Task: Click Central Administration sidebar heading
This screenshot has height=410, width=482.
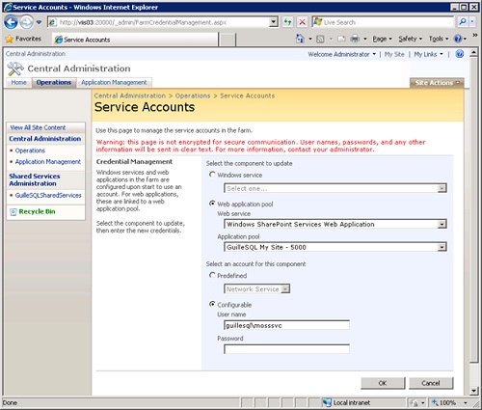Action: pos(45,139)
